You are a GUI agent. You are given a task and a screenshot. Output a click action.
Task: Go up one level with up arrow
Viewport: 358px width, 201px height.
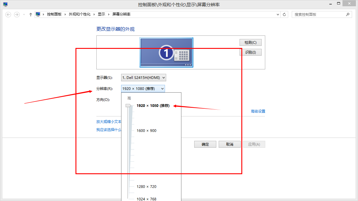point(30,14)
